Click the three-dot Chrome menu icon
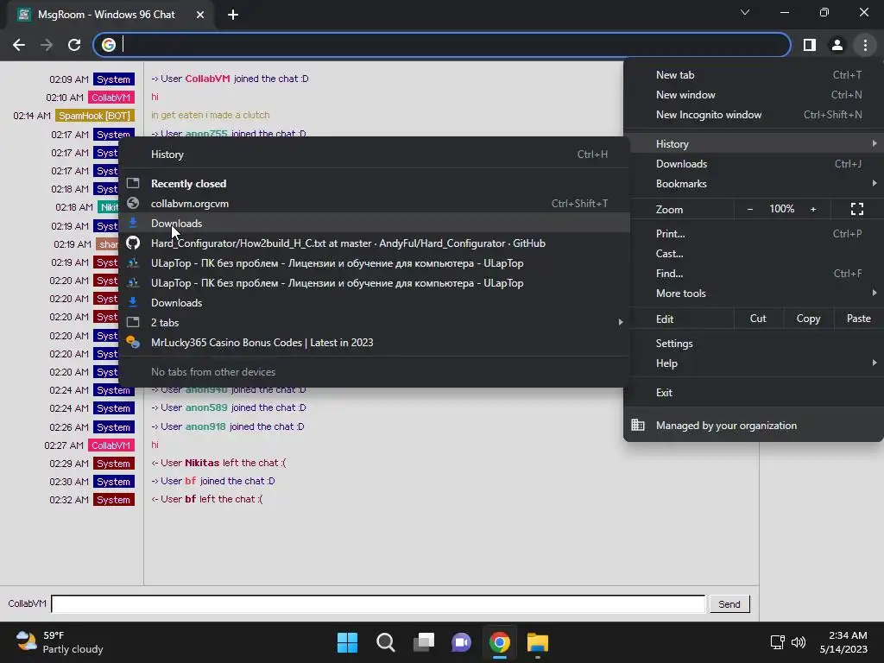This screenshot has width=884, height=663. click(865, 45)
